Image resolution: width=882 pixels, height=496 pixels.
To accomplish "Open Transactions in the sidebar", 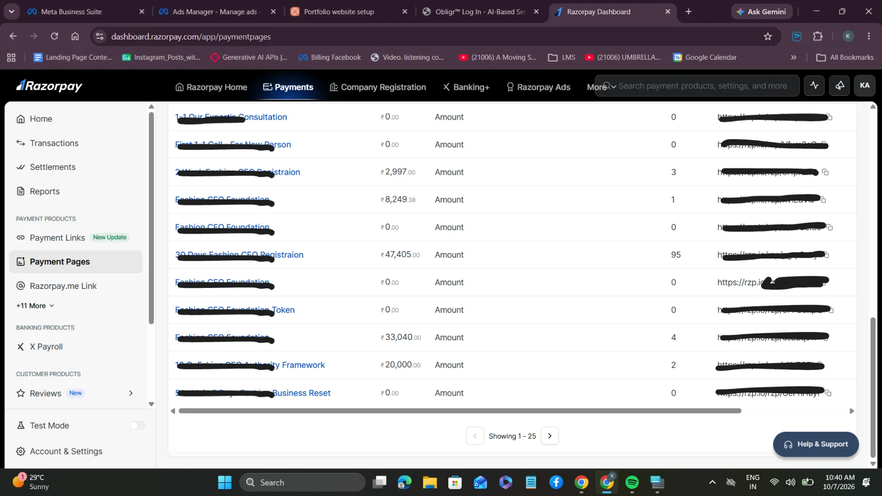I will pyautogui.click(x=54, y=143).
